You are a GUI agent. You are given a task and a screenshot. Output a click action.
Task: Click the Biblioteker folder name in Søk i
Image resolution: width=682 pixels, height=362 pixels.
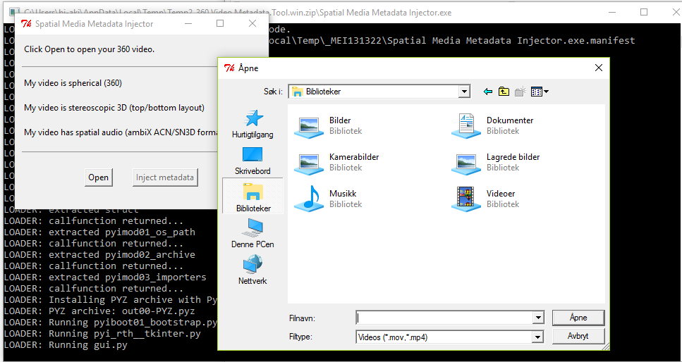[x=323, y=92]
